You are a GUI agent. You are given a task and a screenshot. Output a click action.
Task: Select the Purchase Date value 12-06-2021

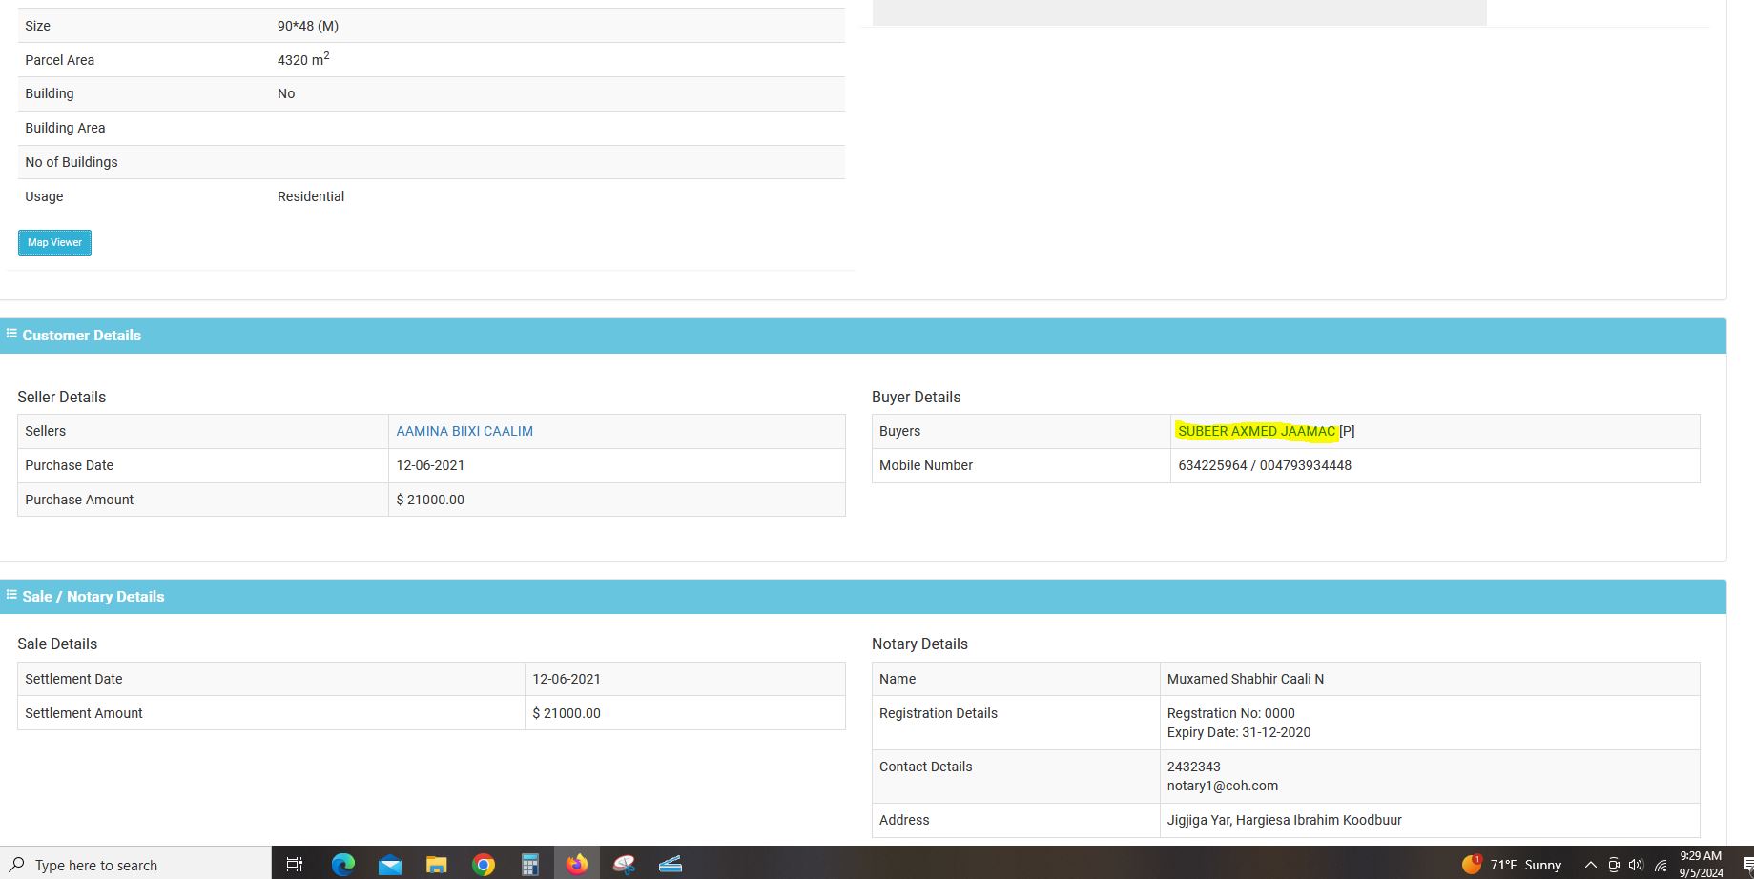click(x=430, y=465)
